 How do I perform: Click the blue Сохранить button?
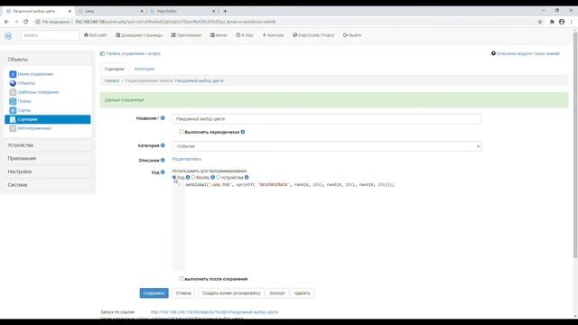[154, 293]
